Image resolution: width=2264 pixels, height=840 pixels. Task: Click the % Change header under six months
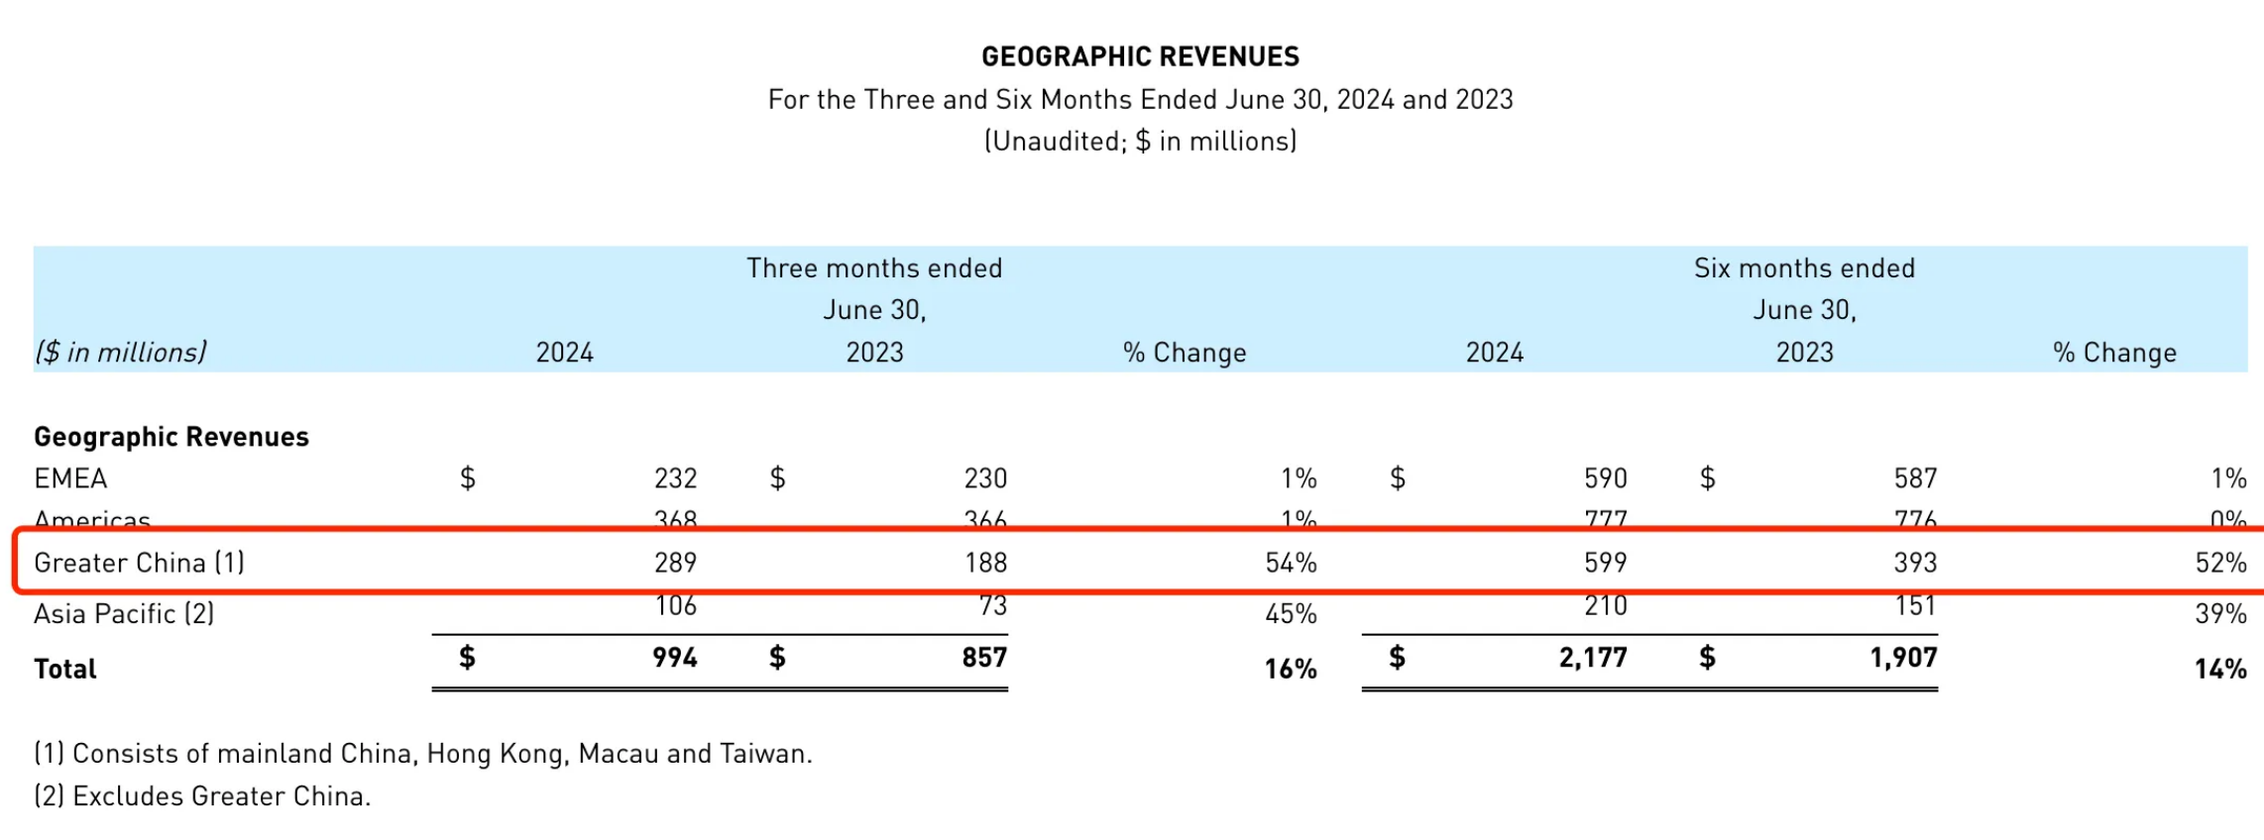[2114, 353]
